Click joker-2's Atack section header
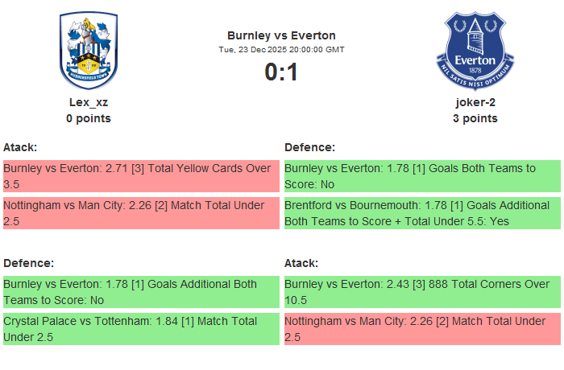This screenshot has height=370, width=564. tap(301, 263)
